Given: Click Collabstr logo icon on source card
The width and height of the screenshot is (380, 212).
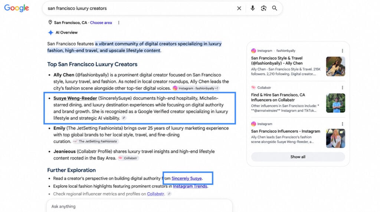Looking at the screenshot, I should pos(253,87).
